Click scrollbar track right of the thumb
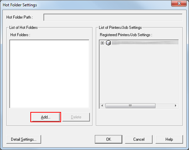This screenshot has width=189, height=150. click(x=164, y=106)
